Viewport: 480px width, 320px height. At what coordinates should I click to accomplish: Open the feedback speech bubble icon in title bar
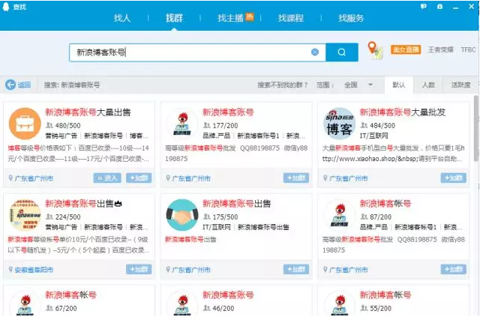pos(424,7)
